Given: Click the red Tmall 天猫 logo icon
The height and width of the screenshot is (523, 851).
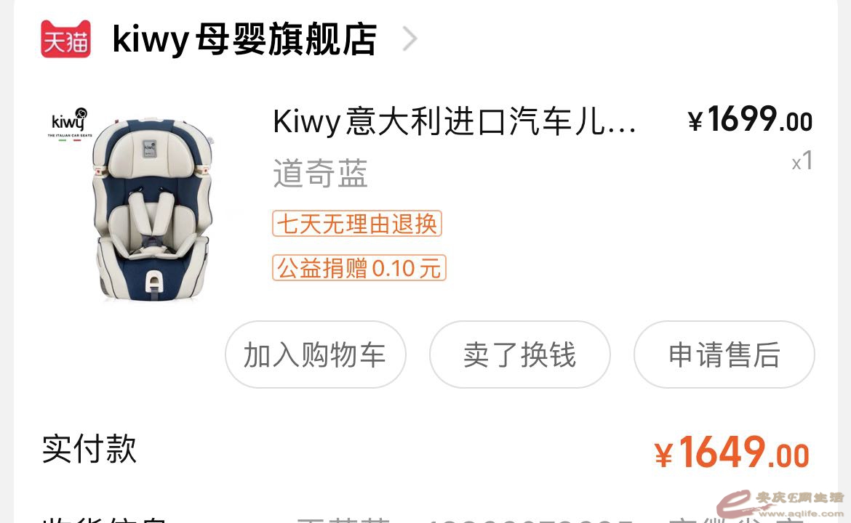Looking at the screenshot, I should (65, 39).
